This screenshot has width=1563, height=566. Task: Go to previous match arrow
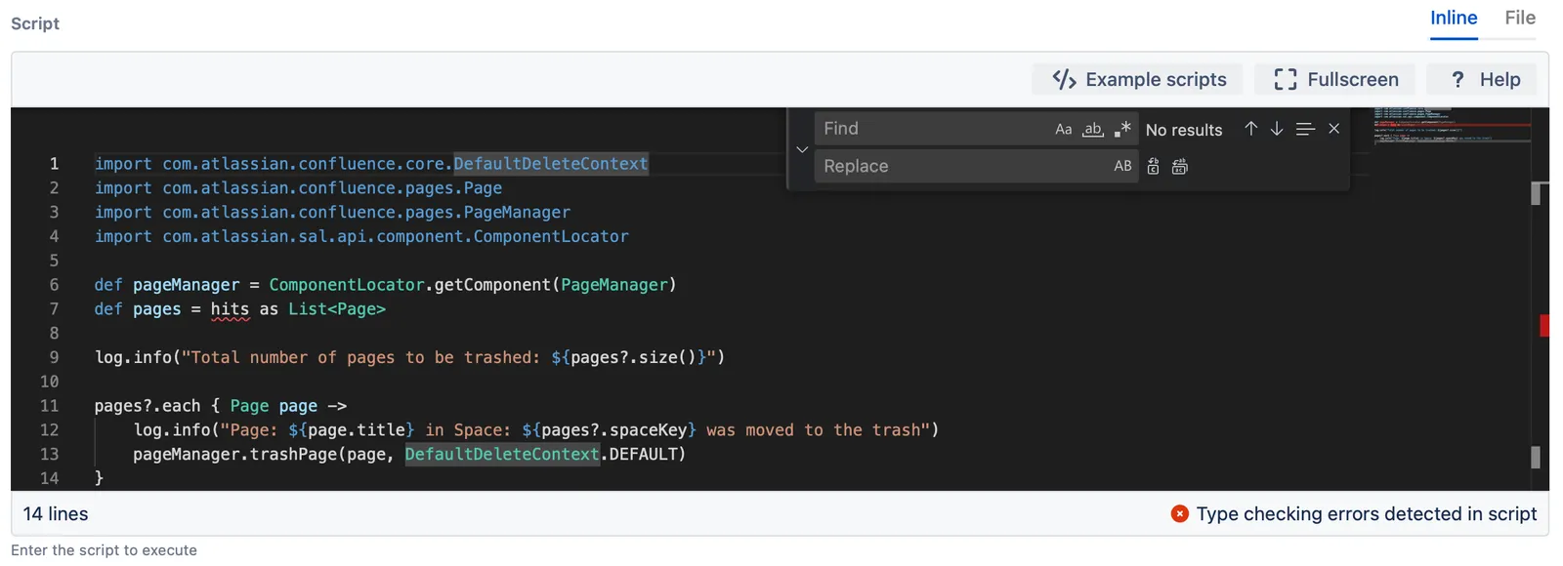(x=1250, y=129)
